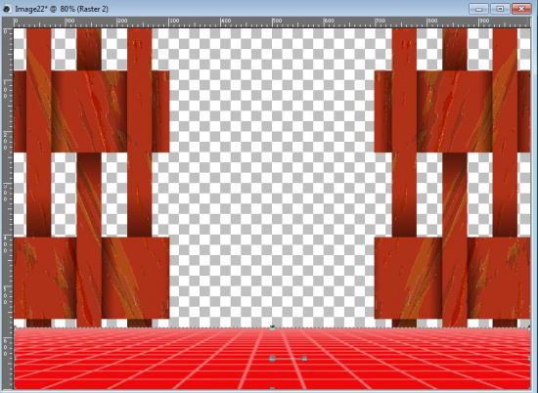Close the Image22 document window
538x393 pixels.
tap(521, 9)
